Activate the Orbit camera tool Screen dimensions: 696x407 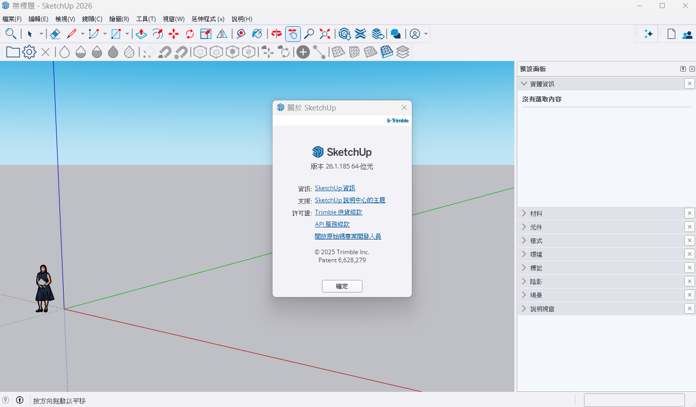point(277,34)
